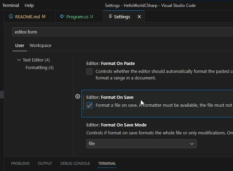This screenshot has width=233, height=171.
Task: Click the C# file icon on Program.cs tab
Action: (x=62, y=17)
